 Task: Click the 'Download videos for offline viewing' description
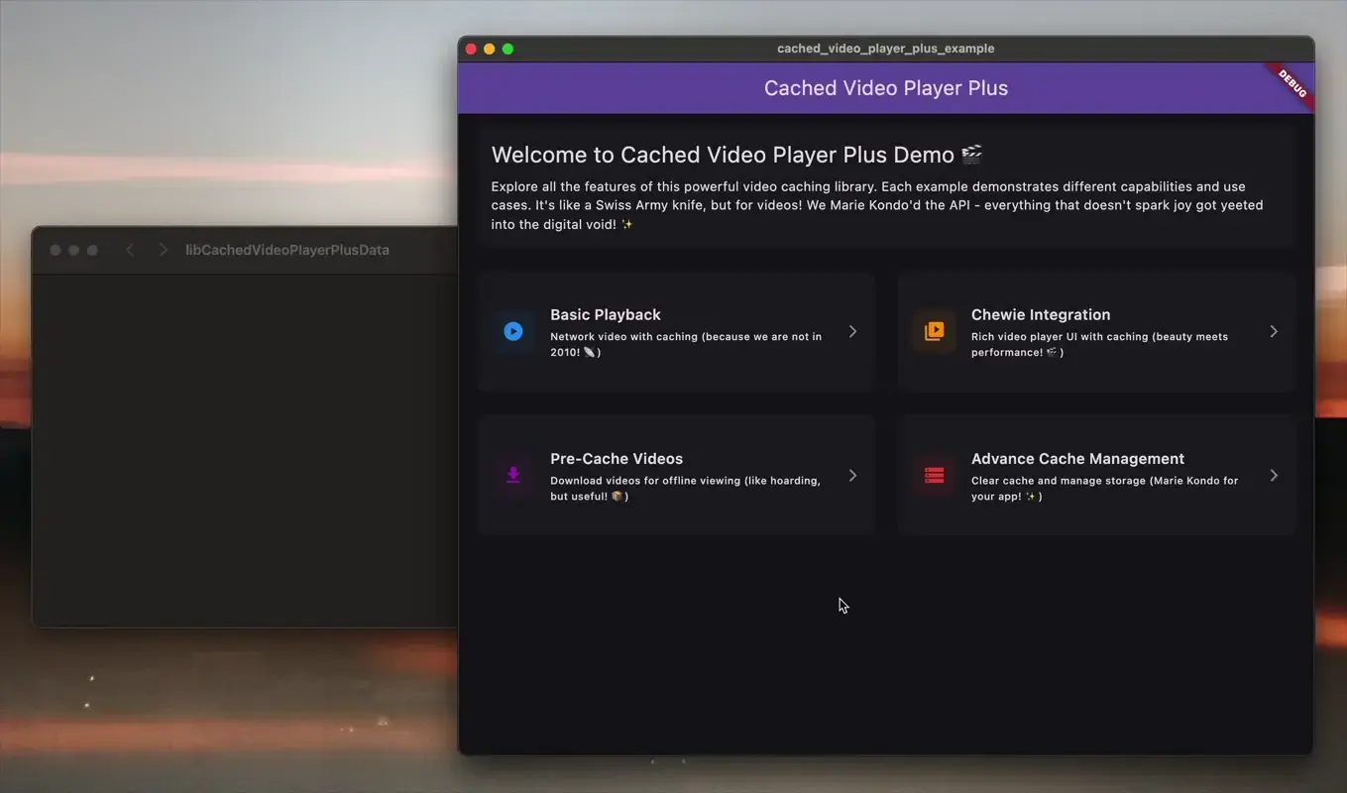(x=685, y=488)
